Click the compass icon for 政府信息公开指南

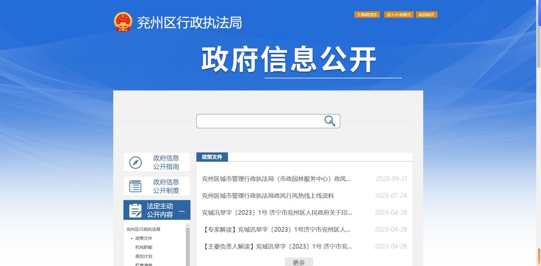click(x=135, y=163)
